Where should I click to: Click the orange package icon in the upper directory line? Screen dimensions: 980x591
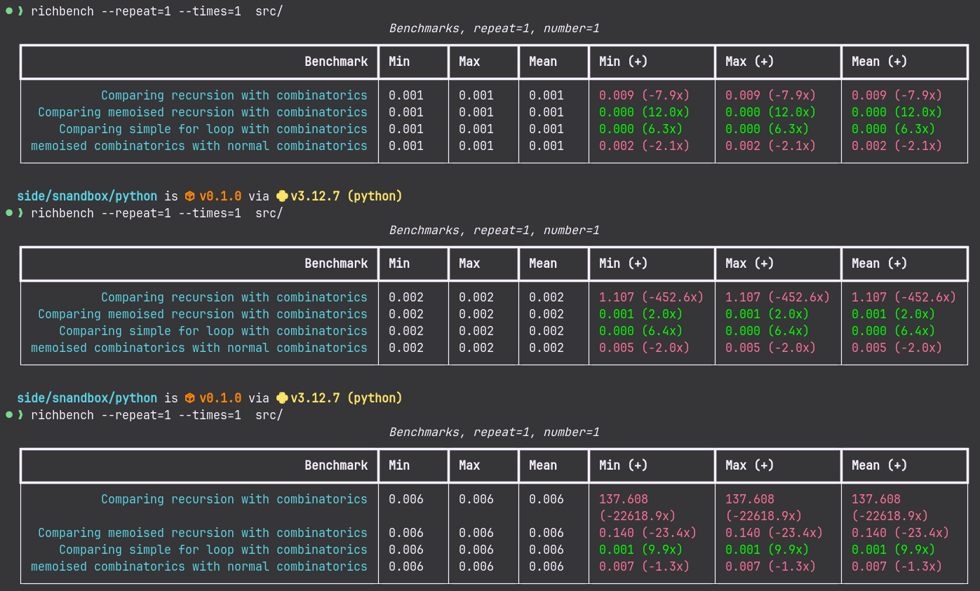[x=189, y=196]
